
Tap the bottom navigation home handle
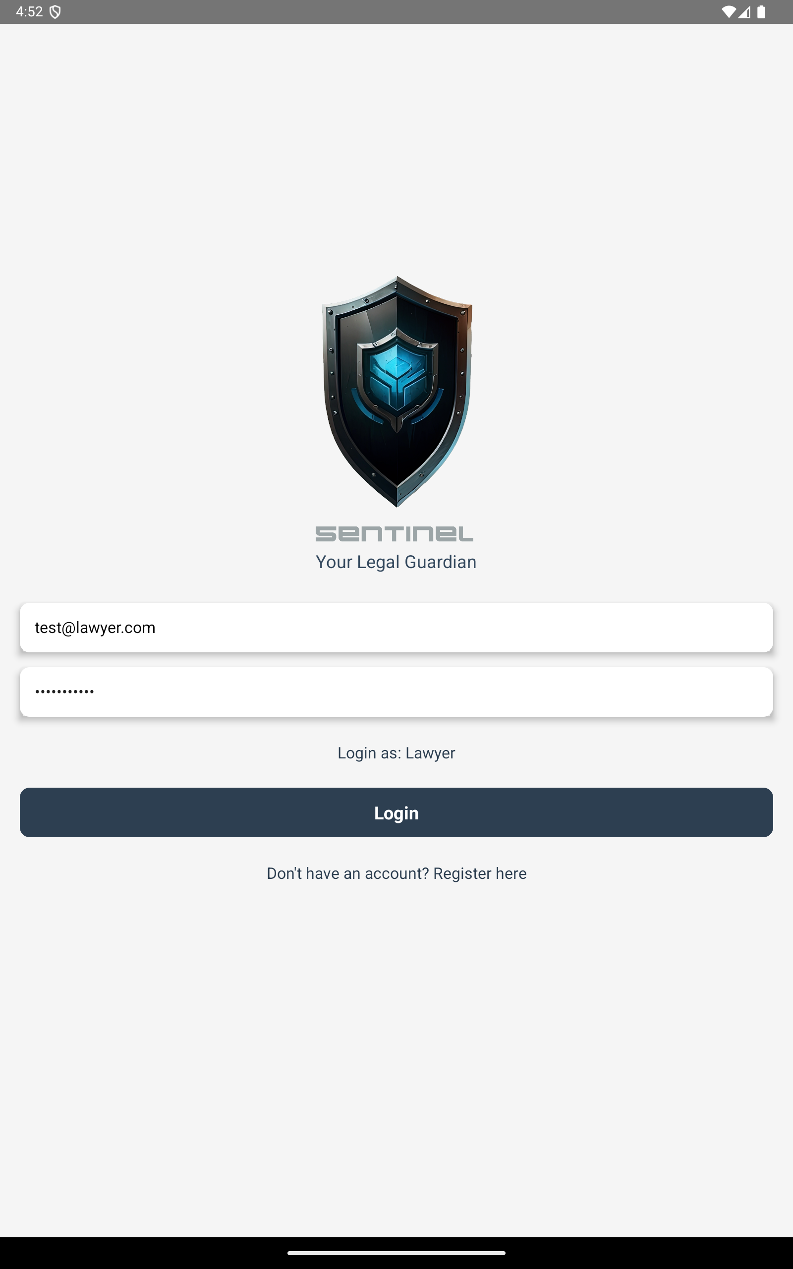(x=396, y=1253)
